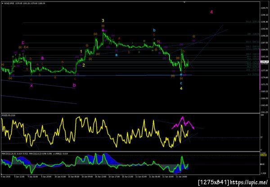
Task: Click the yellow wave label 4
Action: (x=181, y=88)
